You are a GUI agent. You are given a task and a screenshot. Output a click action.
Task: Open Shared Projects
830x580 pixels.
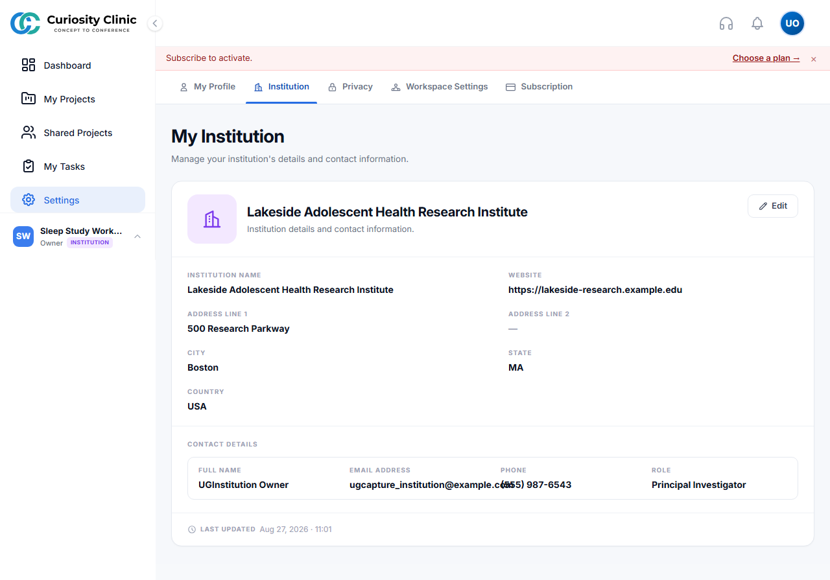[x=78, y=133]
